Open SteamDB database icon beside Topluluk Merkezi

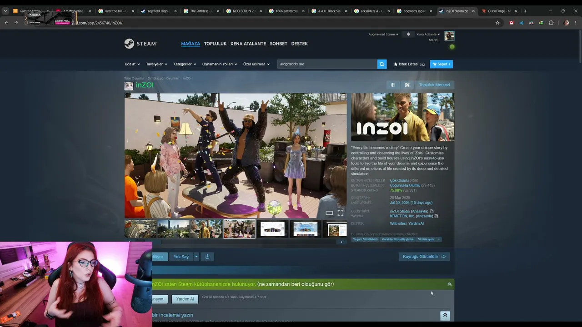click(407, 85)
